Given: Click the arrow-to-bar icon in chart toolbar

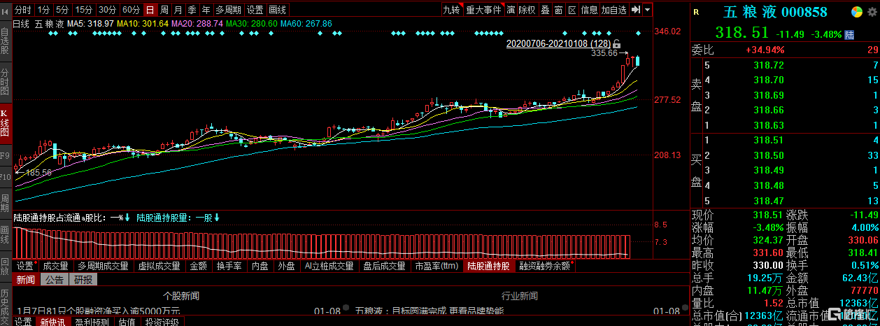Looking at the screenshot, I should 635,10.
